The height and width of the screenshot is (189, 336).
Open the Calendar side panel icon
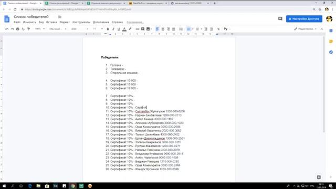(x=331, y=31)
